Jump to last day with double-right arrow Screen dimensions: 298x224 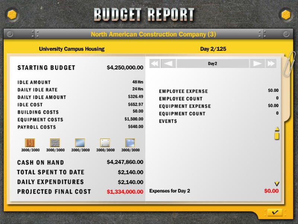(271, 64)
